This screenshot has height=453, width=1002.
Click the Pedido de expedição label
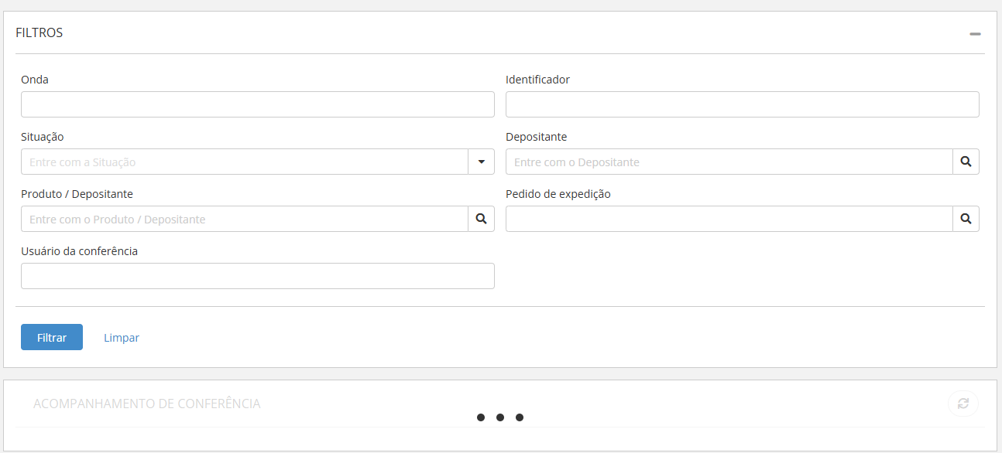click(558, 194)
